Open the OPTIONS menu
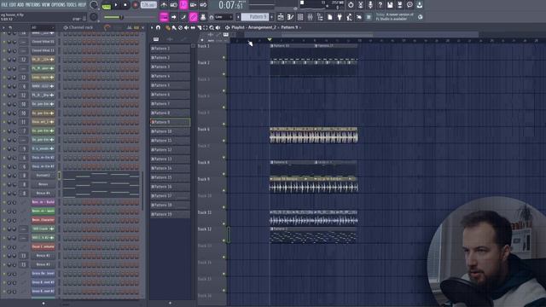 pos(58,5)
